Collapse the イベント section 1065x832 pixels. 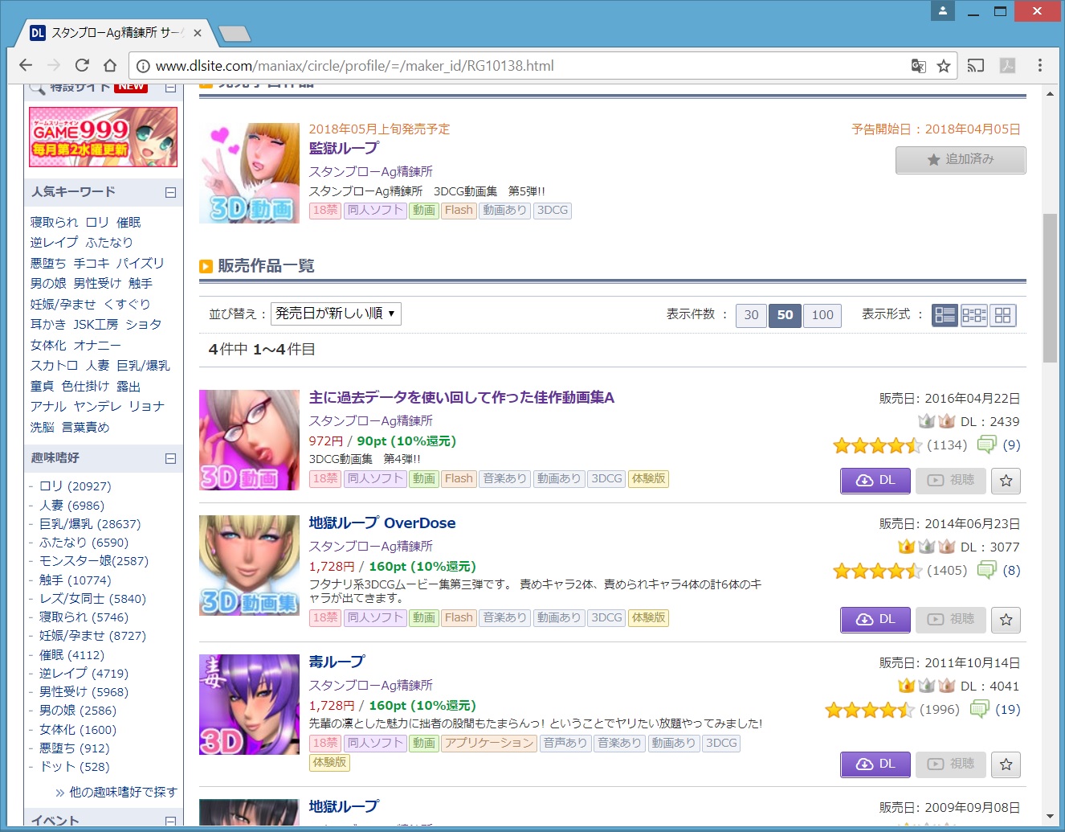point(170,822)
